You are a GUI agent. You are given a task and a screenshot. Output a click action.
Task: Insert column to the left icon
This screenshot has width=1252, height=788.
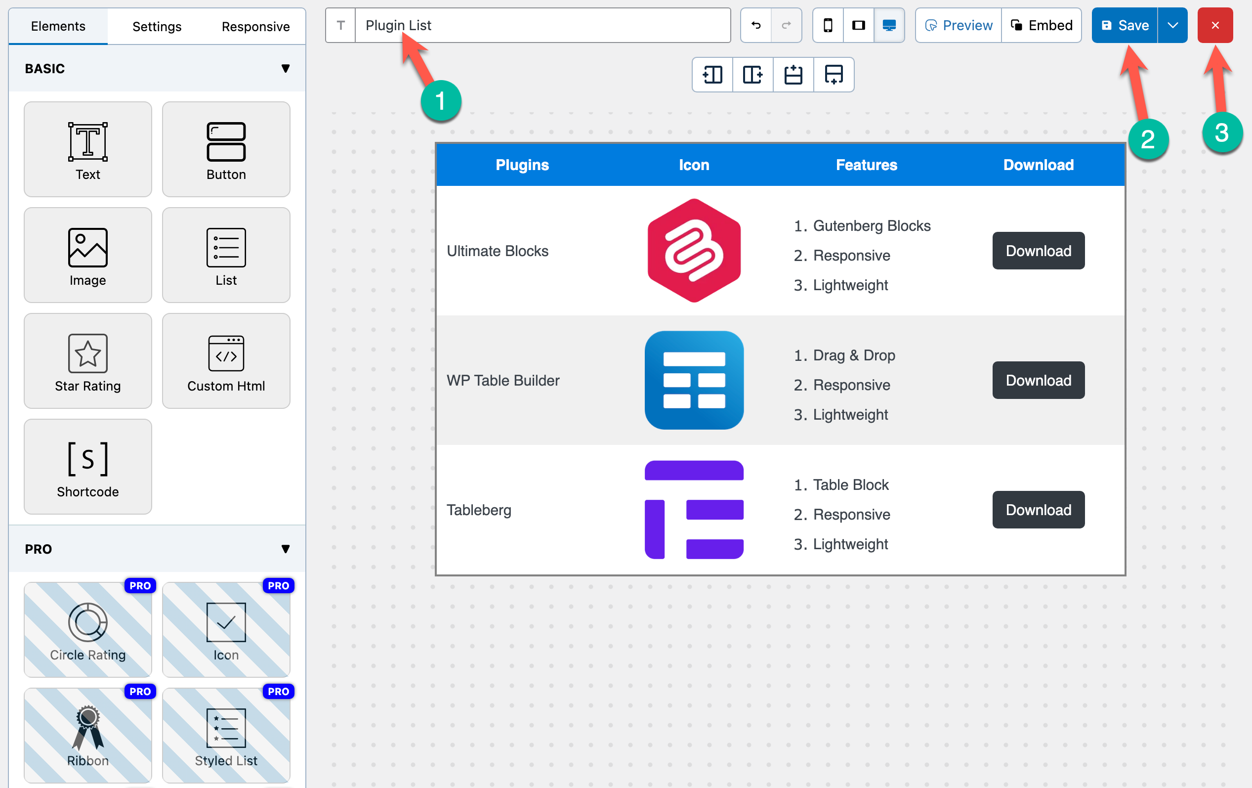click(x=712, y=75)
